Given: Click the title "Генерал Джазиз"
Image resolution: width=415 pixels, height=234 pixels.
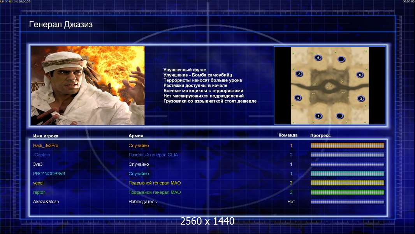Looking at the screenshot, I should (x=61, y=25).
